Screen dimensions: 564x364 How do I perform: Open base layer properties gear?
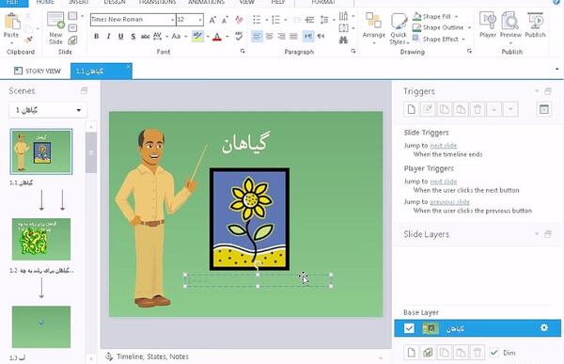[544, 327]
